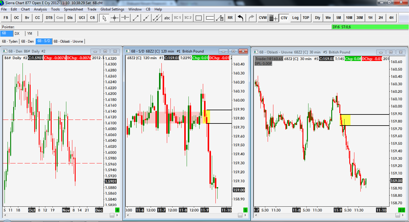Choose the line tool with a midpoint marker
409x222 pixels.
click(146, 18)
